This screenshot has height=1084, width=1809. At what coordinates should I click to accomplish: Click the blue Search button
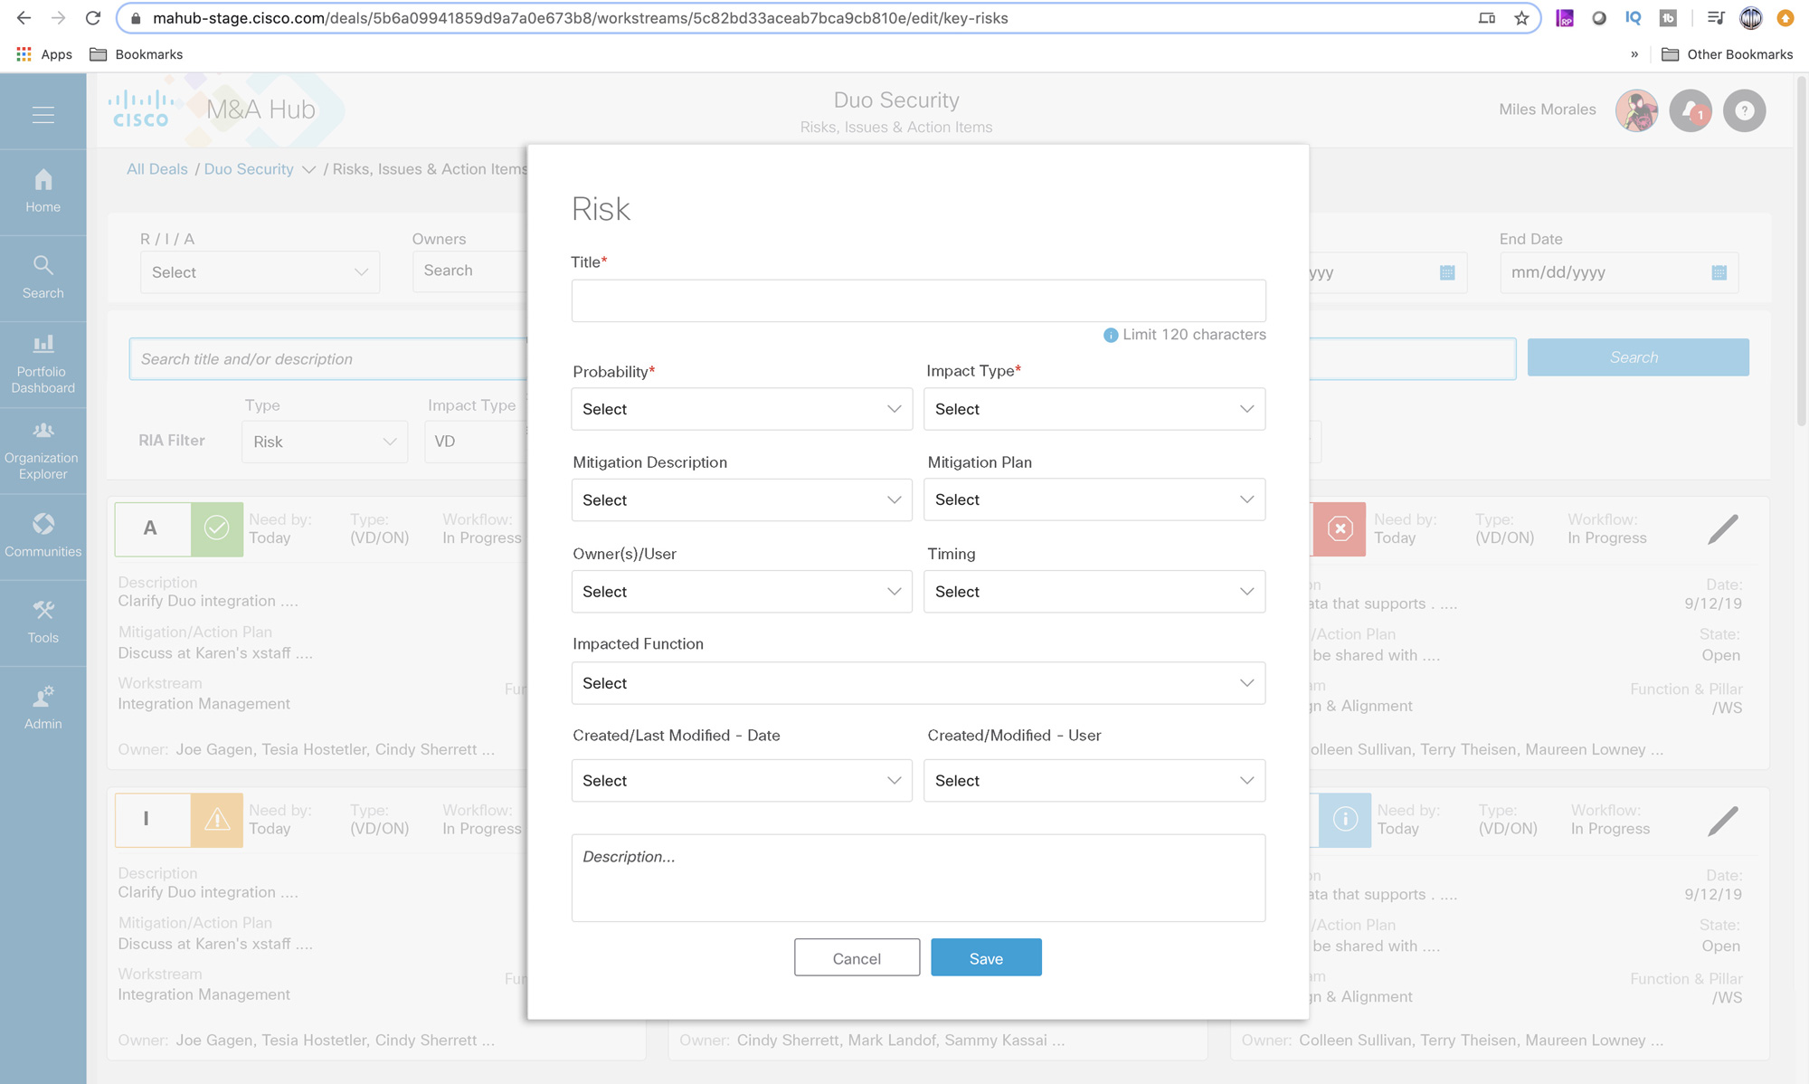pyautogui.click(x=1638, y=357)
